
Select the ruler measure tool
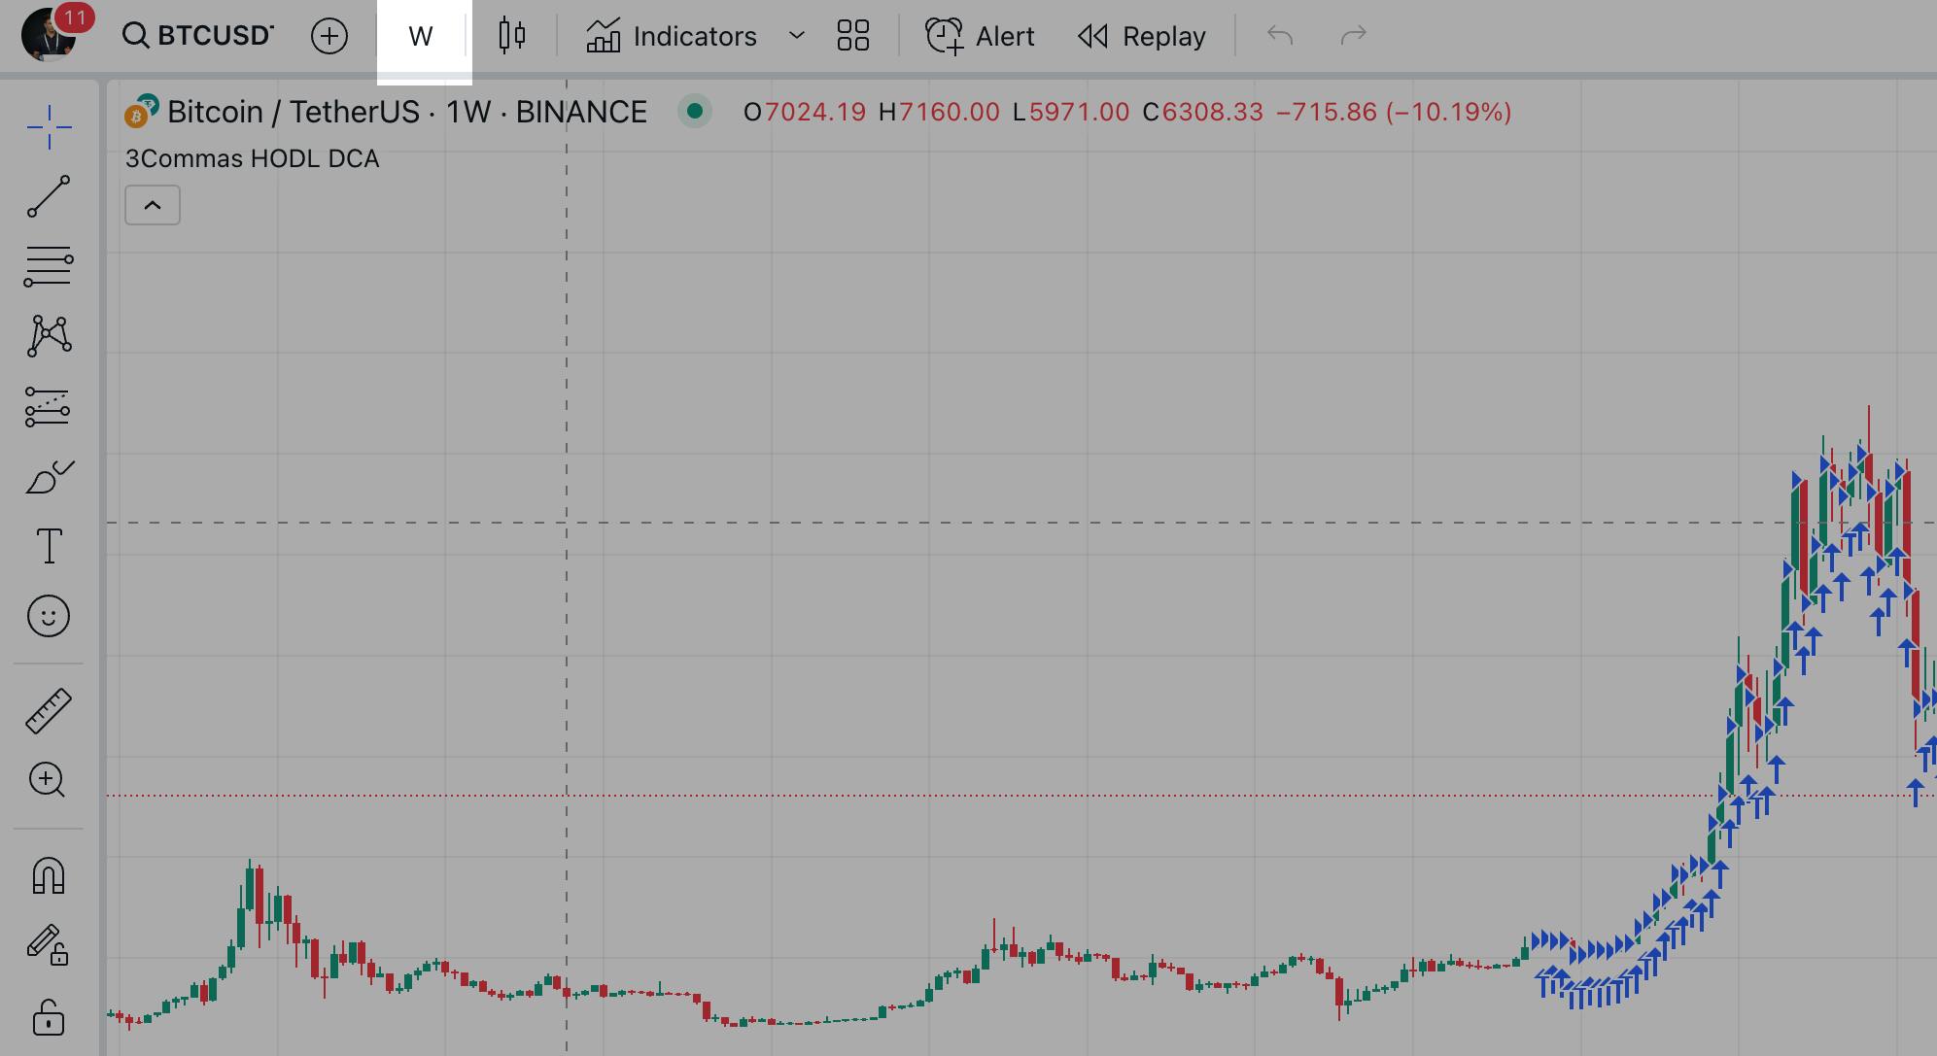click(49, 710)
